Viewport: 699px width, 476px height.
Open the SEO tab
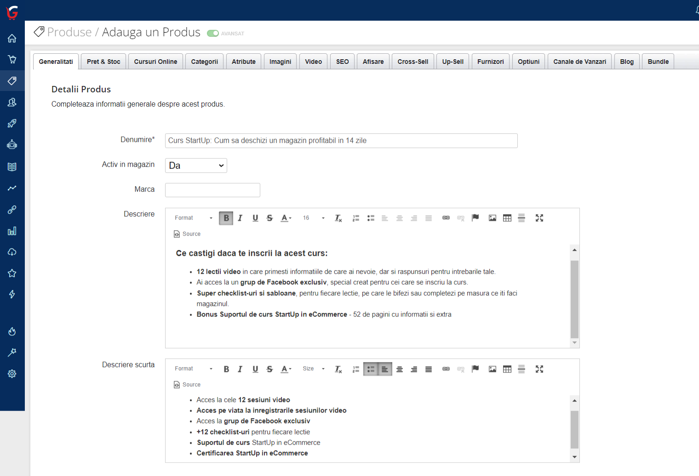pos(342,62)
